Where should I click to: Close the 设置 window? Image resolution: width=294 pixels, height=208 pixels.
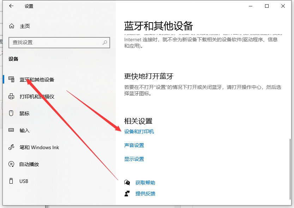(x=283, y=6)
